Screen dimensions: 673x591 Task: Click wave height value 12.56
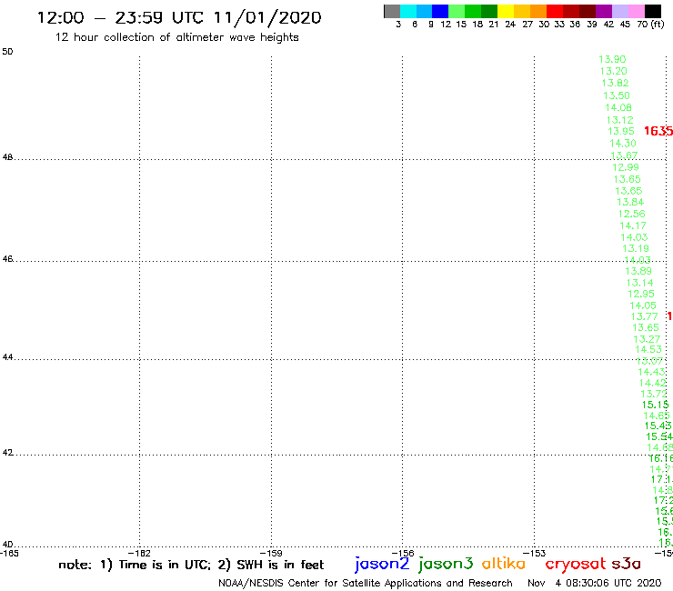click(631, 214)
